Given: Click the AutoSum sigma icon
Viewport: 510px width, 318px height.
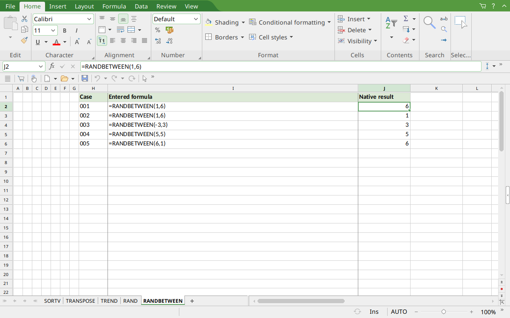Looking at the screenshot, I should click(x=406, y=19).
